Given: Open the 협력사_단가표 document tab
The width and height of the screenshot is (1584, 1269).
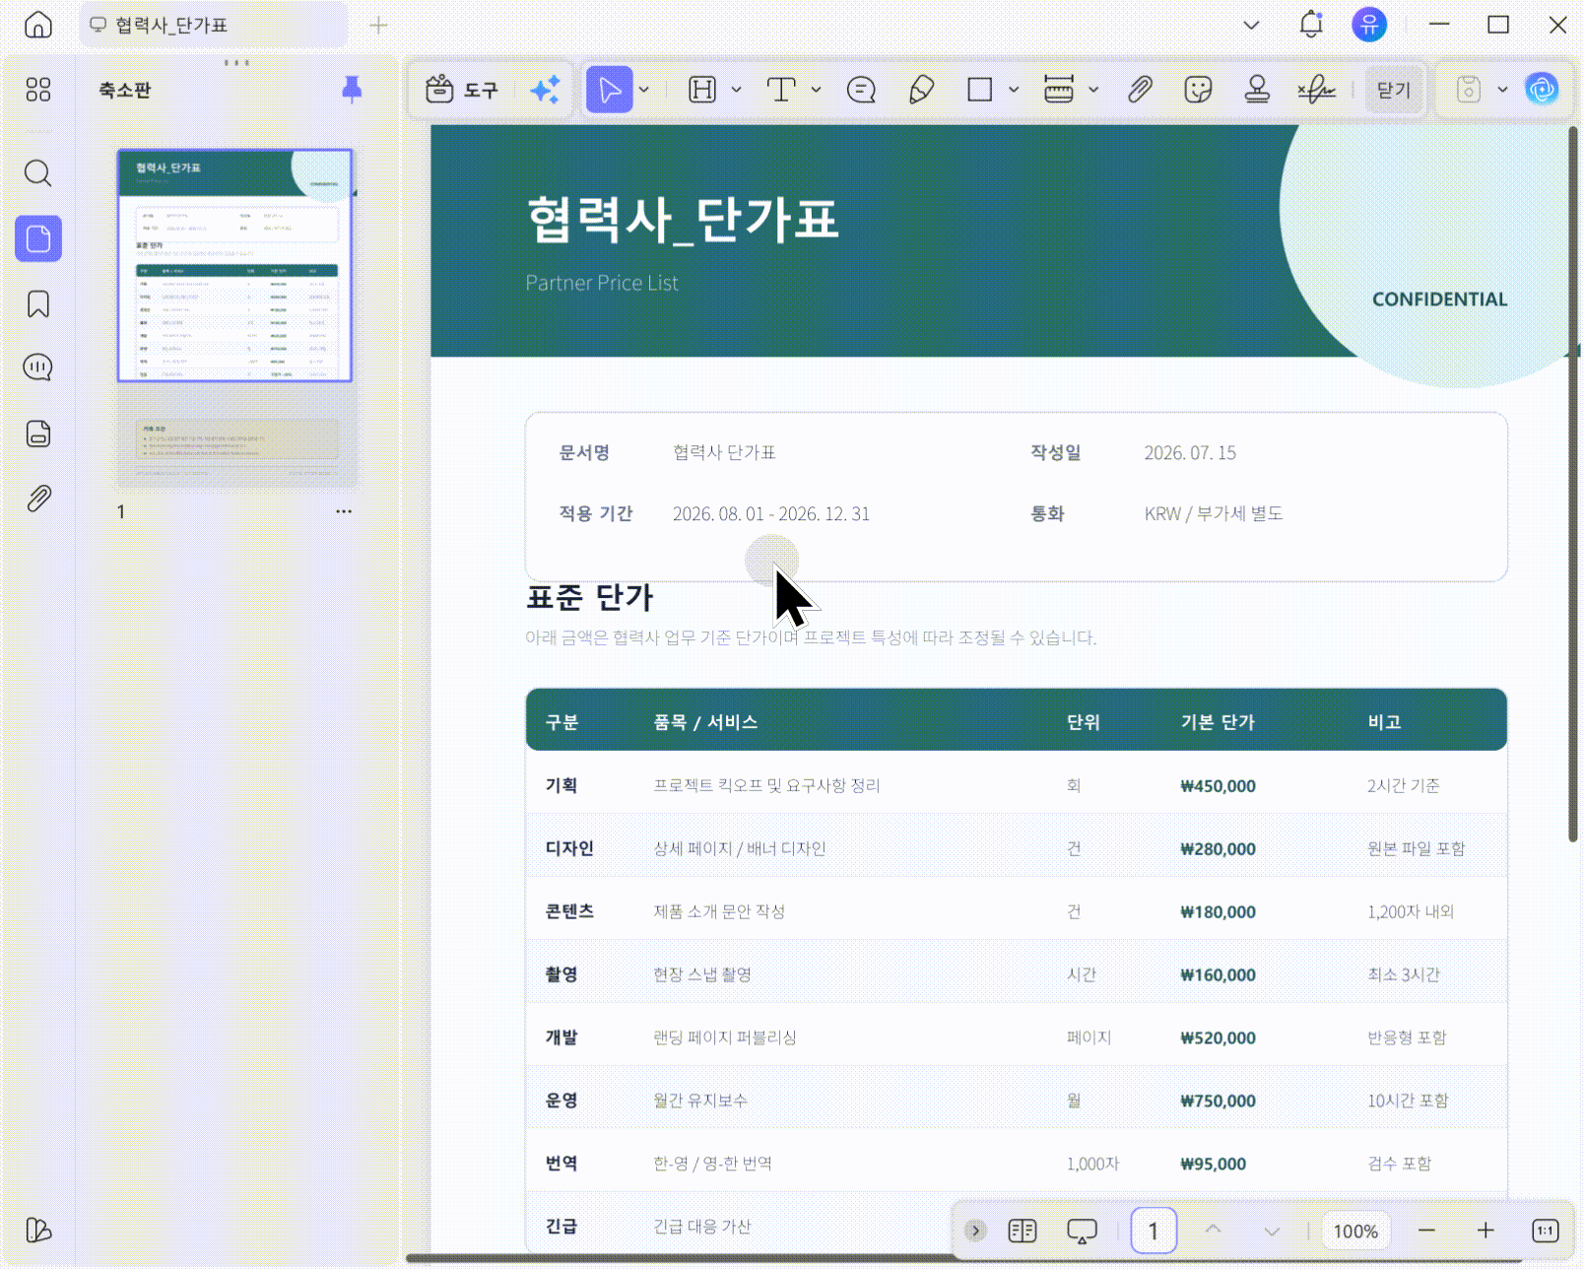Looking at the screenshot, I should (213, 25).
